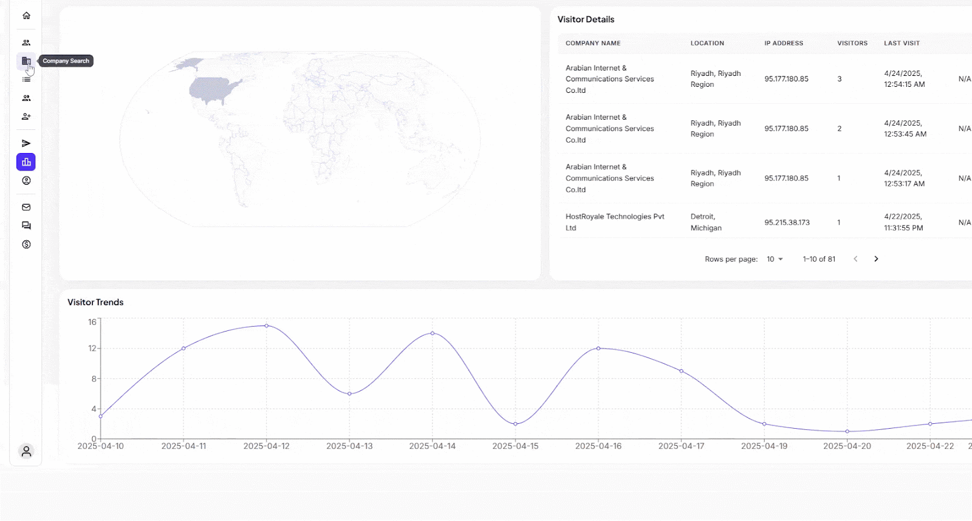Expand the Rows per page dropdown
This screenshot has height=521, width=972.
[774, 259]
